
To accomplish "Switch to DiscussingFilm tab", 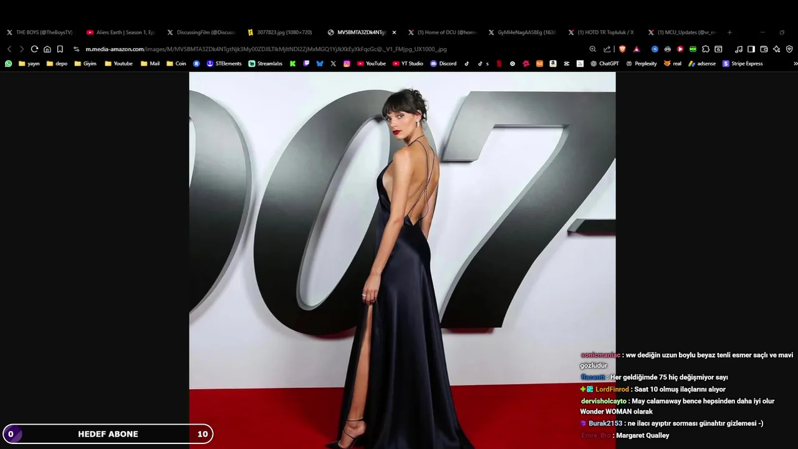I will pos(201,32).
